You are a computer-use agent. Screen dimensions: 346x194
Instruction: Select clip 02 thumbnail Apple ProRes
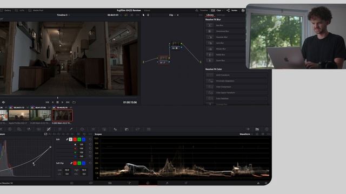19,115
